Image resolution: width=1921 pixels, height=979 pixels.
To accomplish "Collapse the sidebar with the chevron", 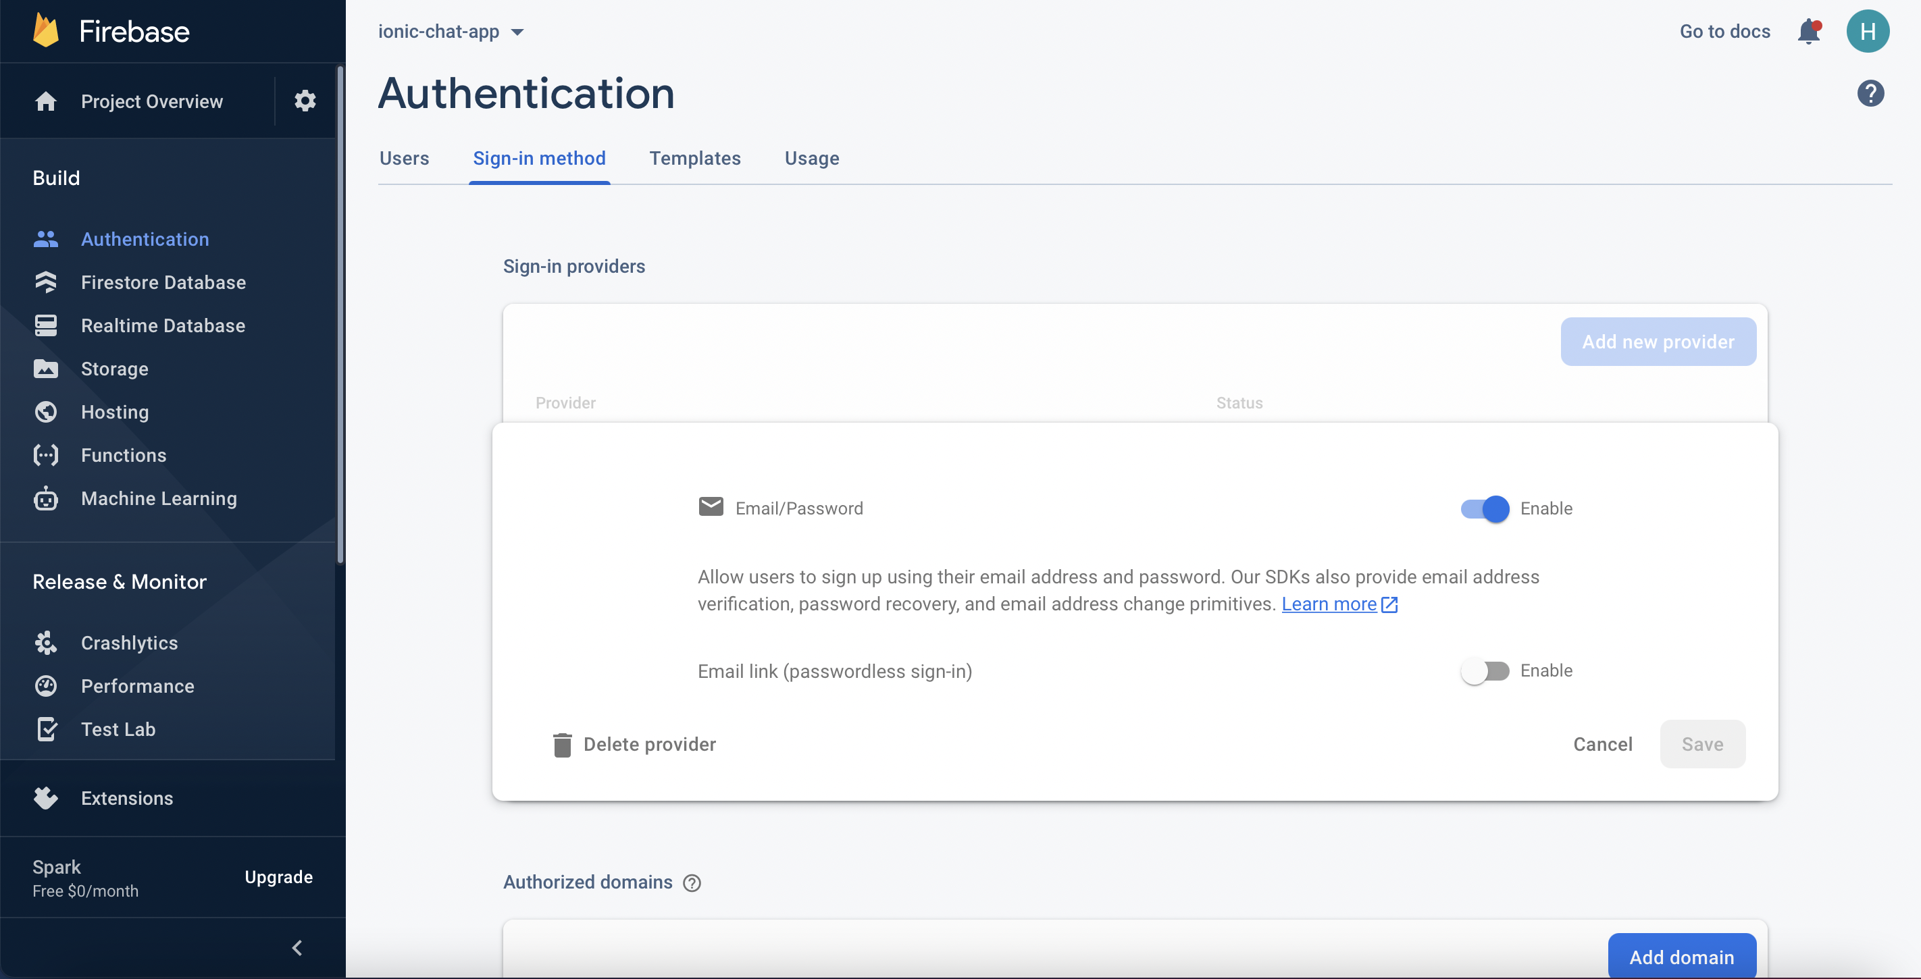I will coord(297,947).
